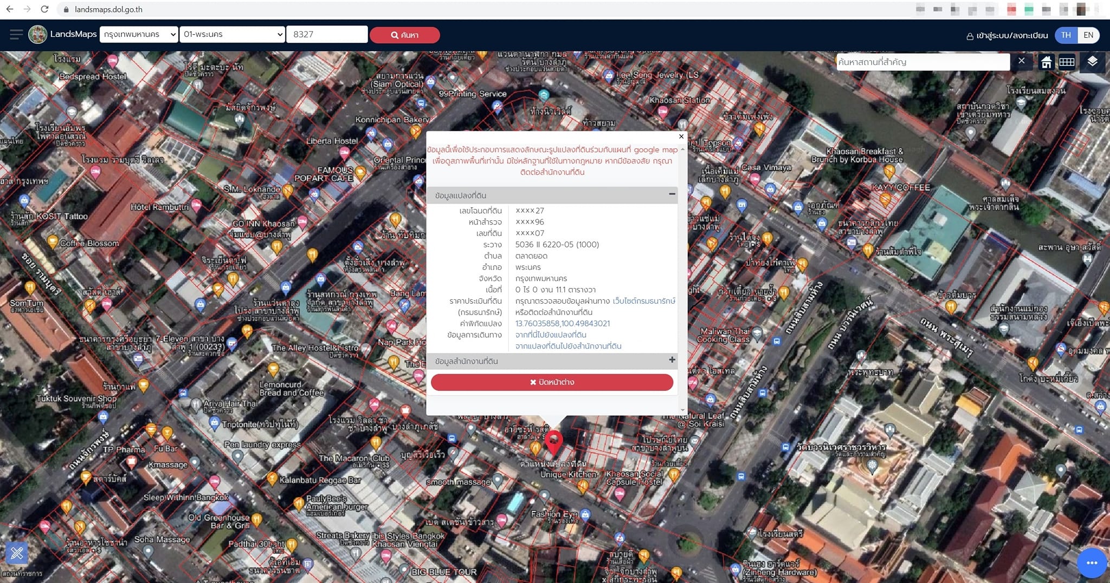This screenshot has height=583, width=1110.
Task: Open the hamburger navigation menu
Action: [x=17, y=34]
